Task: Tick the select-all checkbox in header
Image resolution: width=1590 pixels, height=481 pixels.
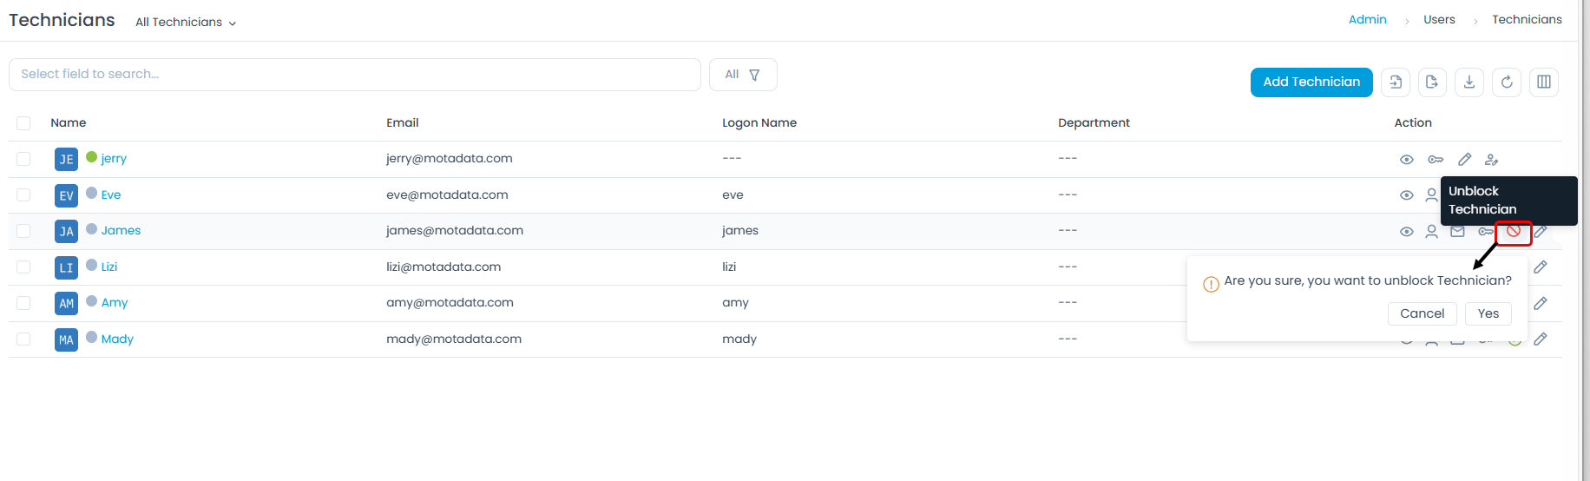Action: pos(23,123)
